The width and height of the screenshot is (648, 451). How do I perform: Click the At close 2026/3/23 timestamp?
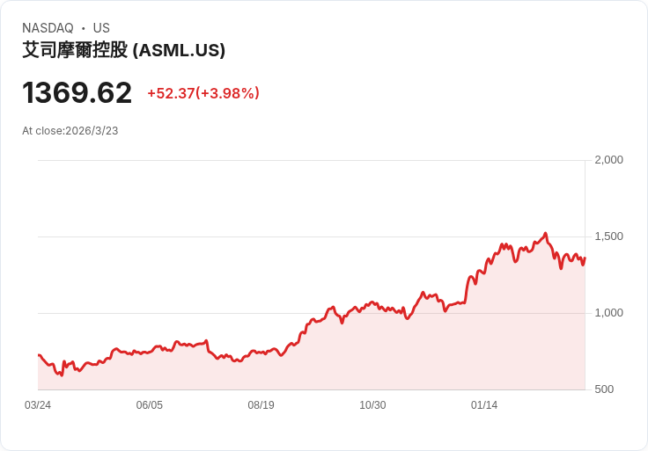click(70, 131)
